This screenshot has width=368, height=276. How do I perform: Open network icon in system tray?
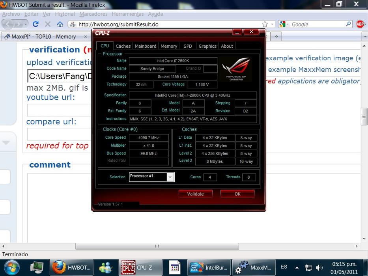(x=308, y=268)
